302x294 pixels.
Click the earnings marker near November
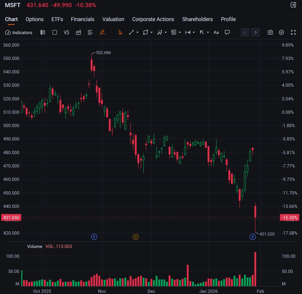(x=94, y=237)
